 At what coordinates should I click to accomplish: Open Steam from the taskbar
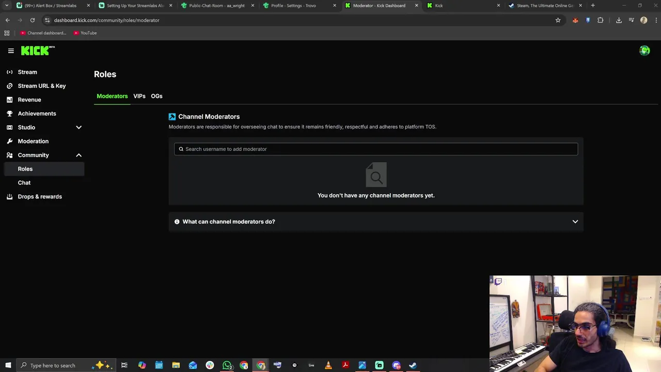click(x=413, y=365)
